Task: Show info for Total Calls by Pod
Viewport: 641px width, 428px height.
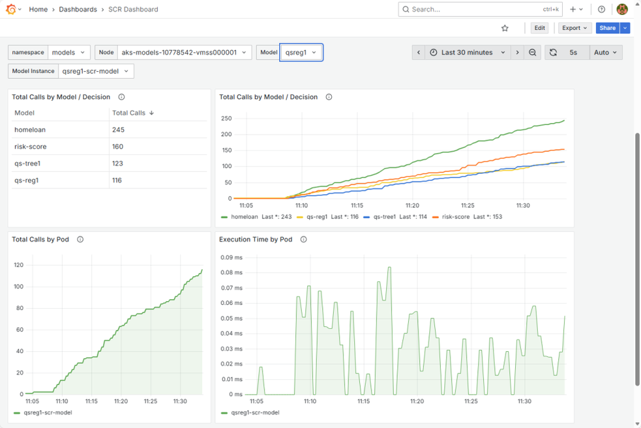Action: [x=80, y=240]
